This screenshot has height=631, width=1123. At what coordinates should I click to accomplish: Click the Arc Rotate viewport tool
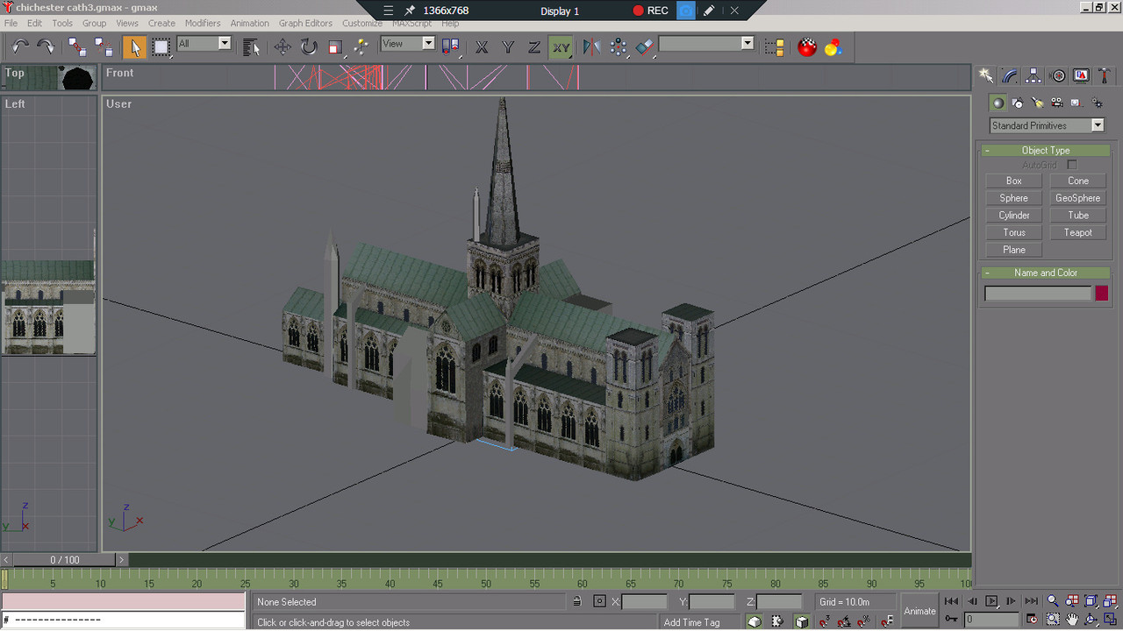(x=1091, y=619)
